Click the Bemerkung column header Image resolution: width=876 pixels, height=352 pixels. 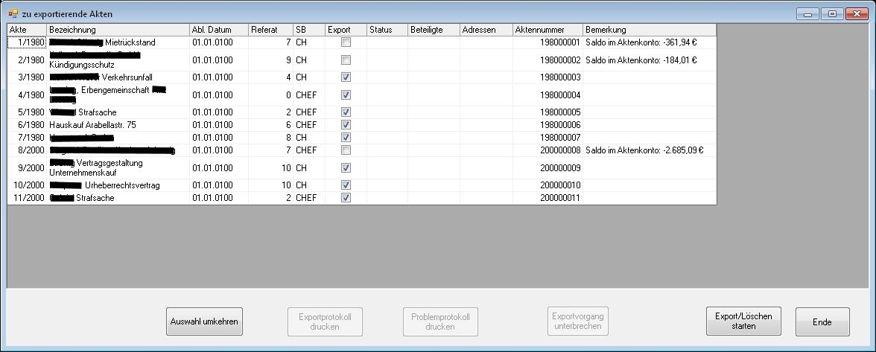[x=649, y=30]
